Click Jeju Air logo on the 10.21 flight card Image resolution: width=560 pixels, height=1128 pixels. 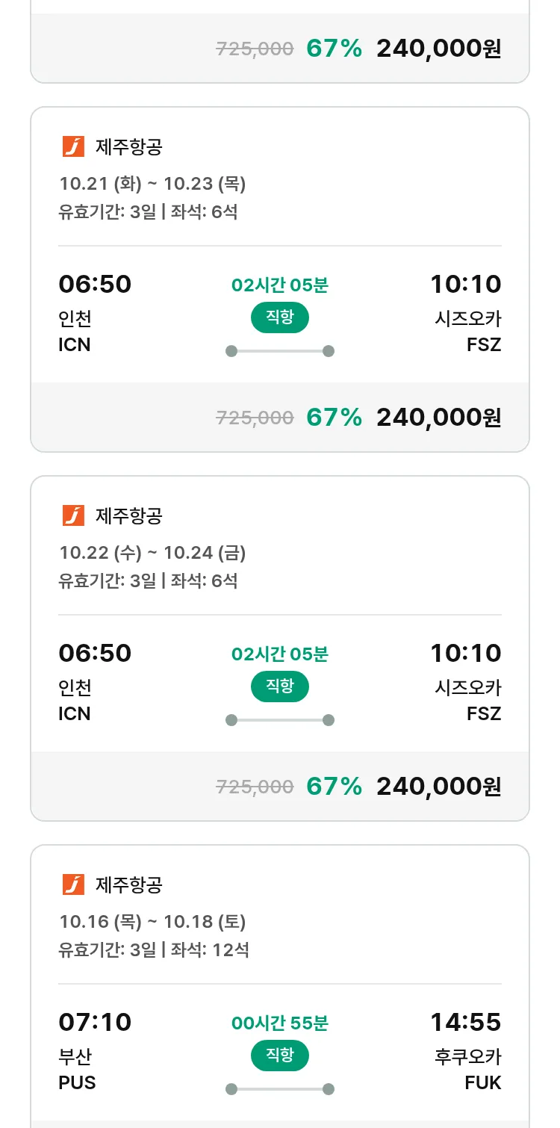[x=73, y=147]
